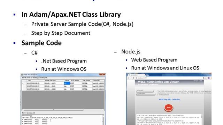The width and height of the screenshot is (223, 125).
Task: Close the ADVANTECH browser tab
Action: click(x=144, y=75)
